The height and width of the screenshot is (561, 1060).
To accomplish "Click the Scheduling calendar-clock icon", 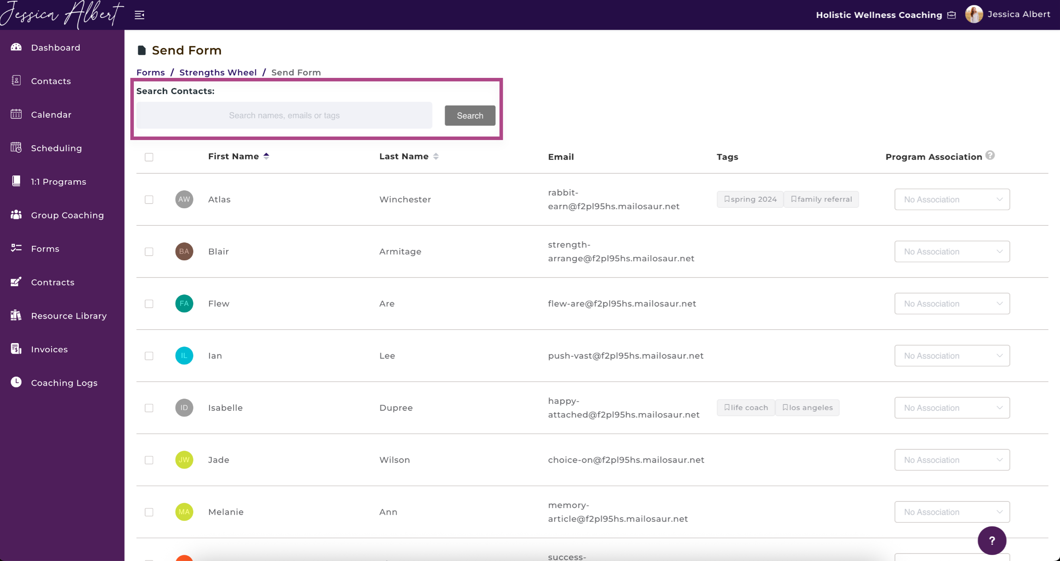I will click(x=16, y=148).
